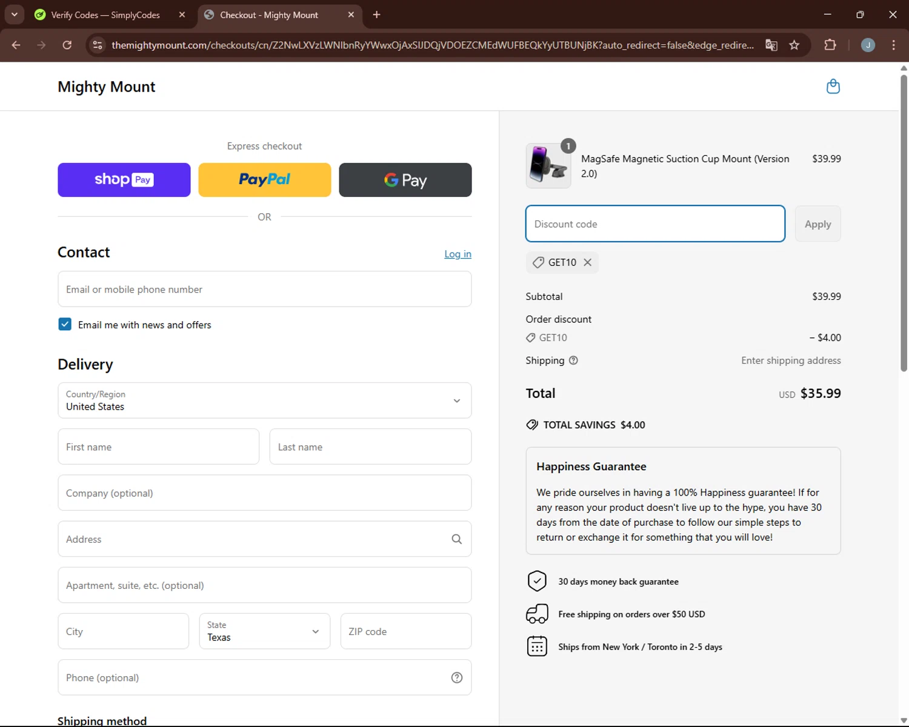The height and width of the screenshot is (727, 909).
Task: Click the Company (optional) field
Action: [265, 493]
